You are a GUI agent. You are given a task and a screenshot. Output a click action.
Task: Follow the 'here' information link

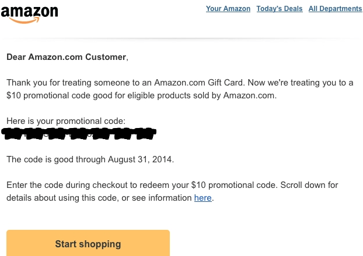point(203,198)
